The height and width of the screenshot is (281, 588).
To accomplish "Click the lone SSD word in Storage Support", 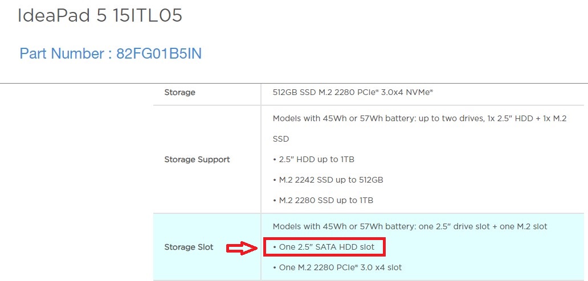I will pyautogui.click(x=281, y=139).
